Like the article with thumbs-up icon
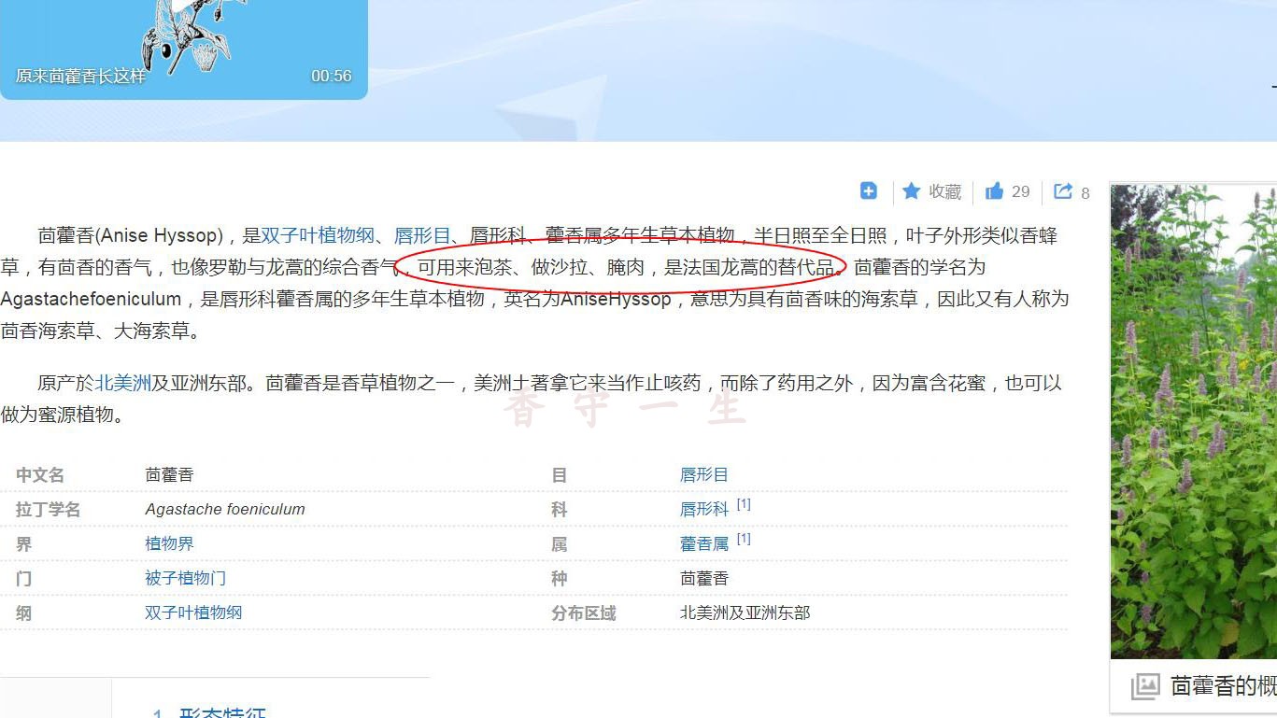The height and width of the screenshot is (718, 1277). pyautogui.click(x=994, y=191)
